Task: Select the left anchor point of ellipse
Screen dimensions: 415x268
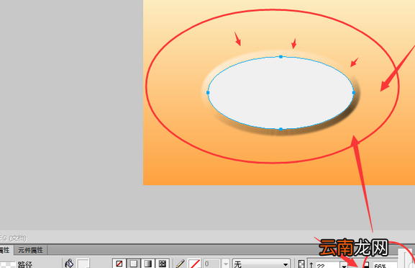Action: pyautogui.click(x=208, y=93)
